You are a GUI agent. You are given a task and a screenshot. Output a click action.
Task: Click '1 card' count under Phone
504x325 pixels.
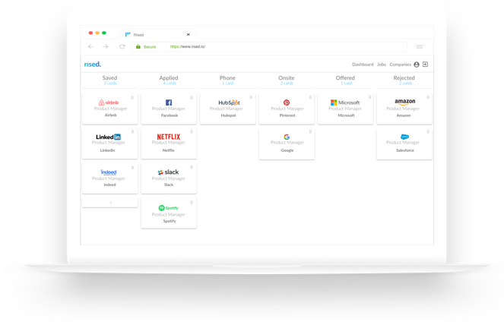pyautogui.click(x=227, y=84)
